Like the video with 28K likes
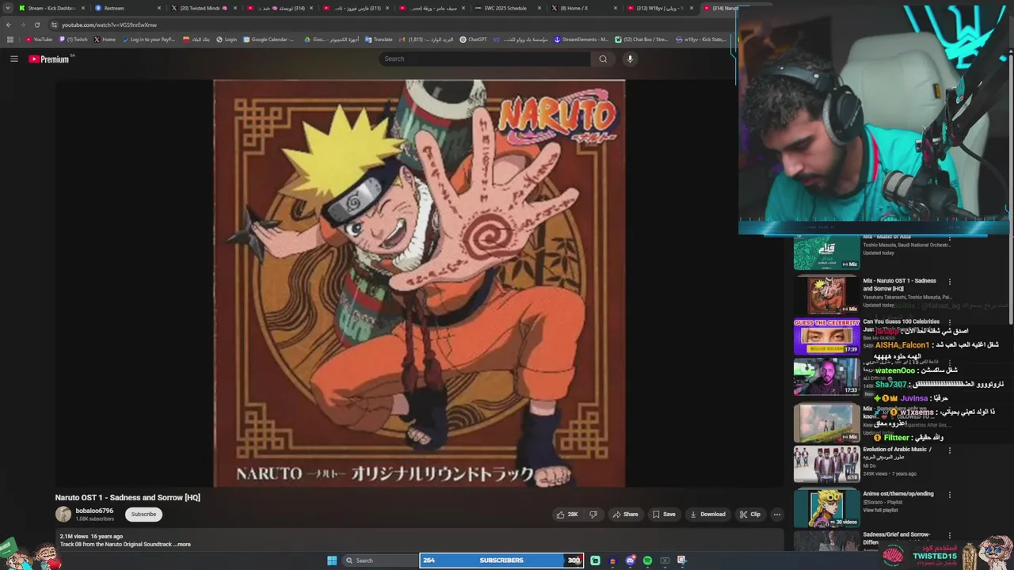The image size is (1014, 570). tap(567, 514)
